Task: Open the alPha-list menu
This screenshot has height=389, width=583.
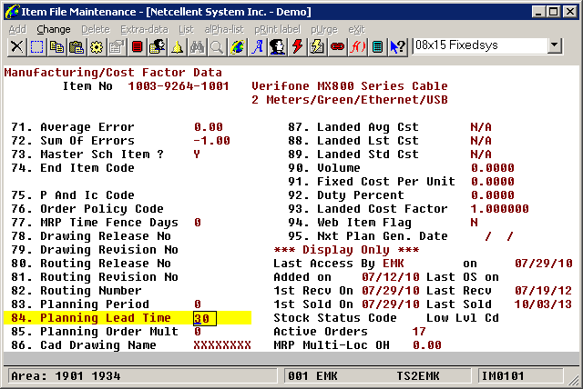Action: [x=224, y=29]
